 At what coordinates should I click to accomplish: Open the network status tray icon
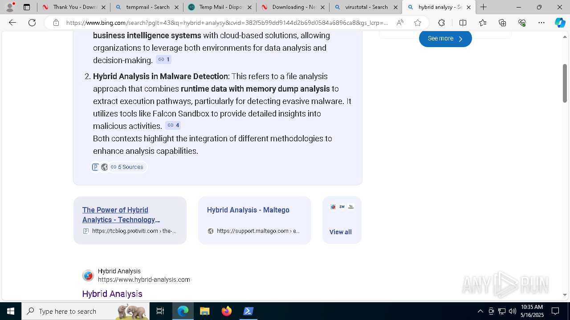tap(502, 311)
